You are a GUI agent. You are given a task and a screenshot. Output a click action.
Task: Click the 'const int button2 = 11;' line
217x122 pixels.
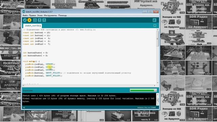37,36
